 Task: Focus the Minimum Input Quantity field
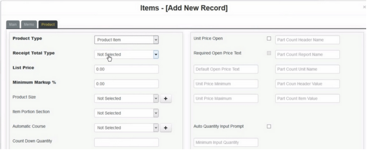tap(226, 142)
